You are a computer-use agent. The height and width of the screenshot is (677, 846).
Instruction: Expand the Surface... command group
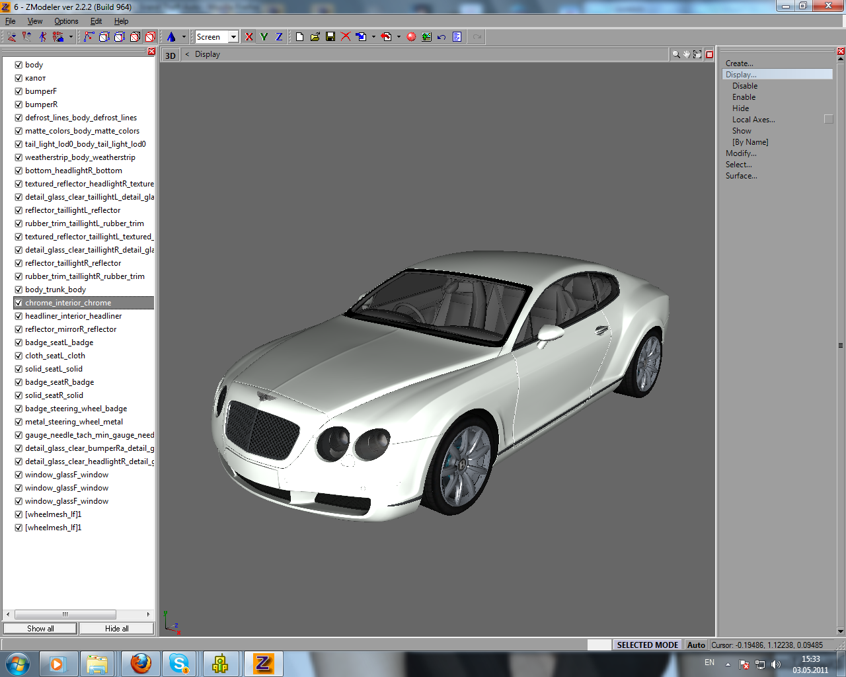click(x=741, y=176)
